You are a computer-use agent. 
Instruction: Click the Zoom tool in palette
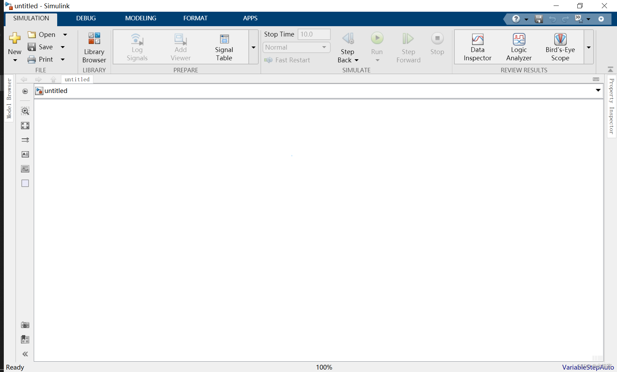(x=25, y=111)
